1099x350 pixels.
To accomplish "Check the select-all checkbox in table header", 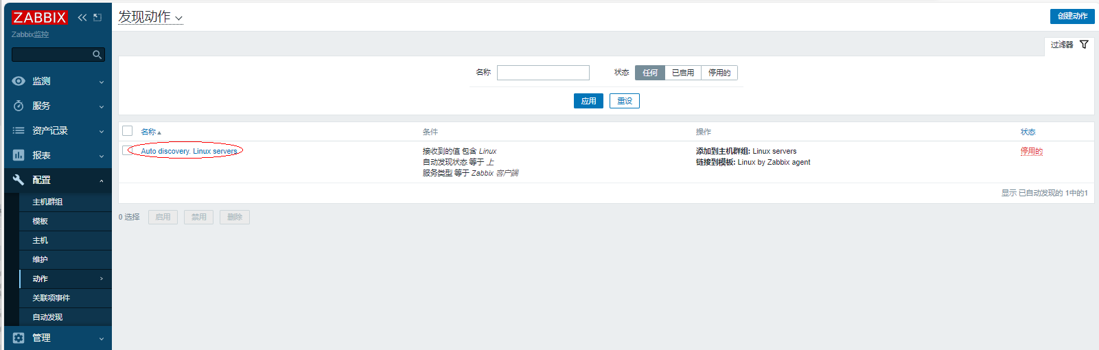I will pos(127,131).
